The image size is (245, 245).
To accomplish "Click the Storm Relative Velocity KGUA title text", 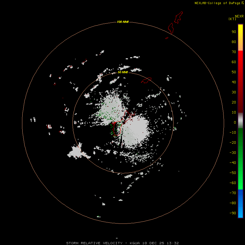I will (x=122, y=243).
